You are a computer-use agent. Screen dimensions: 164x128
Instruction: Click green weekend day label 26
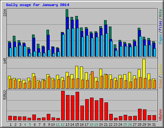click(130, 124)
